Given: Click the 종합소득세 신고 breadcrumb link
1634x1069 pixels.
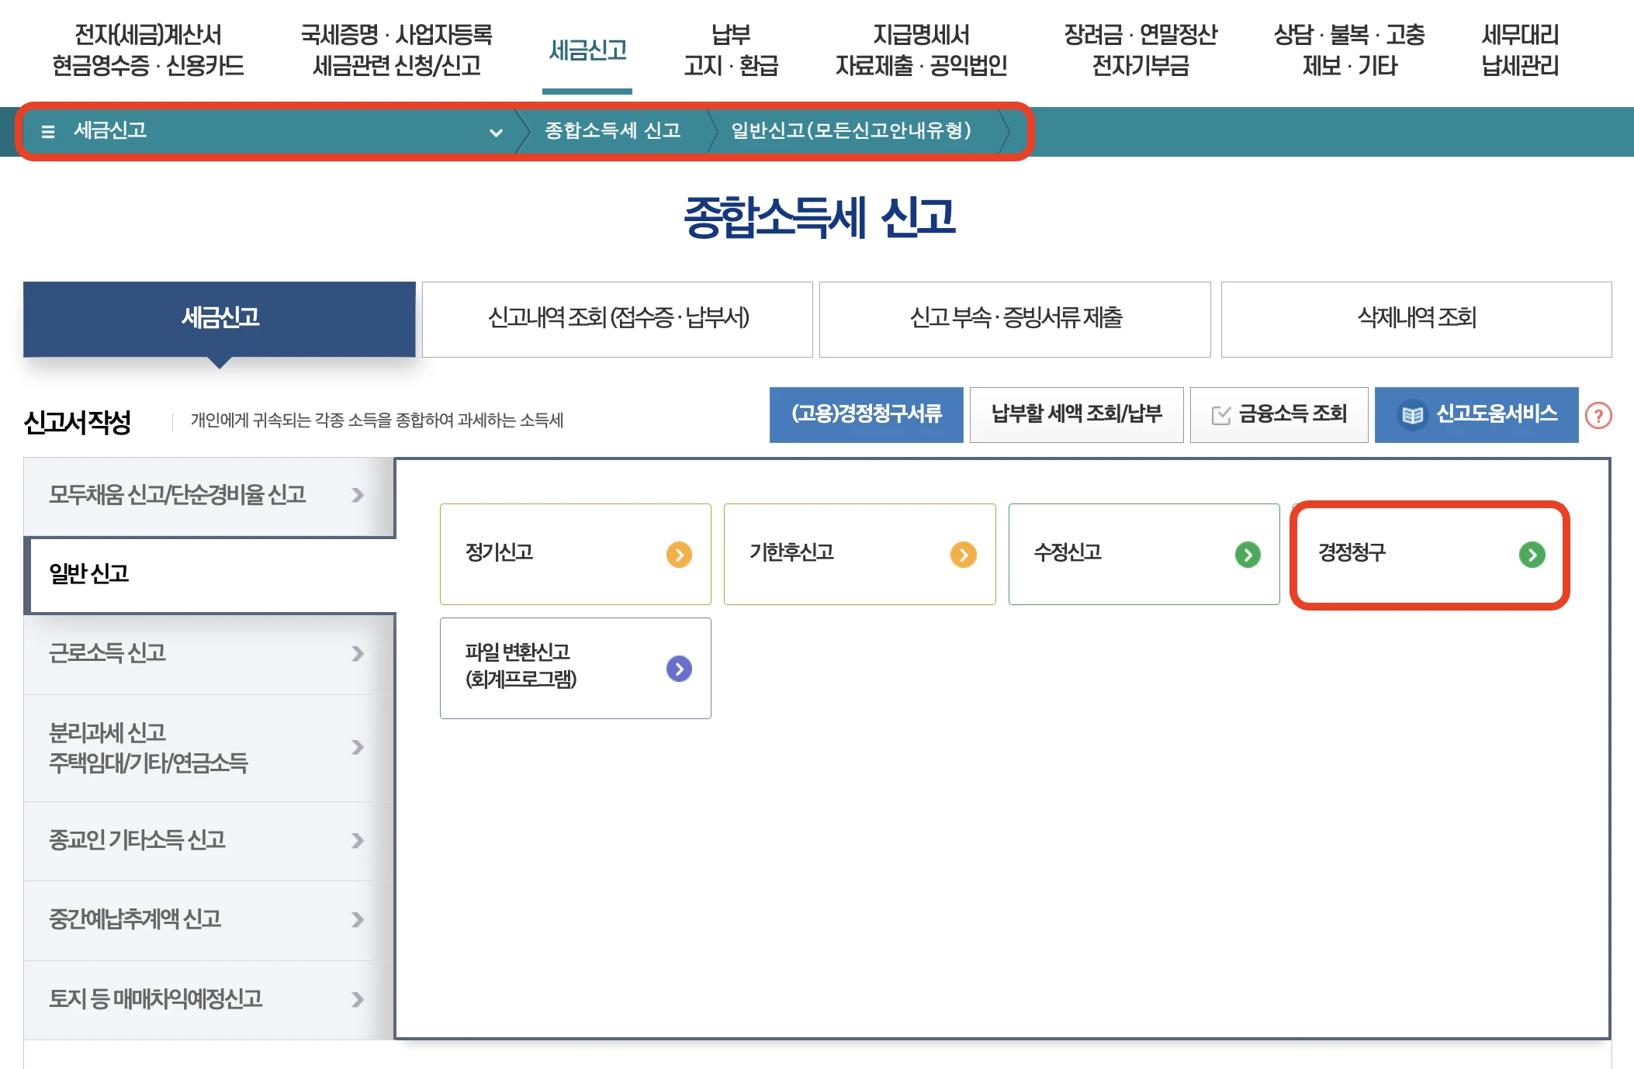Looking at the screenshot, I should 612,130.
